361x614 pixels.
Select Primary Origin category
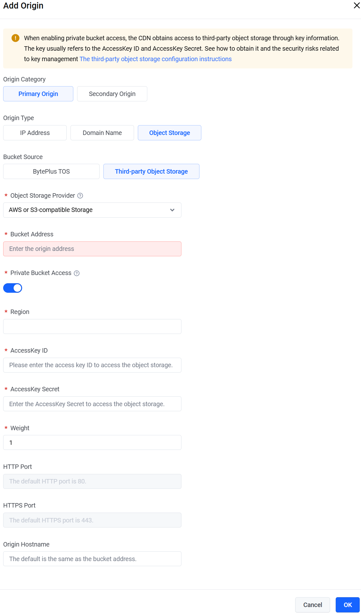click(38, 94)
